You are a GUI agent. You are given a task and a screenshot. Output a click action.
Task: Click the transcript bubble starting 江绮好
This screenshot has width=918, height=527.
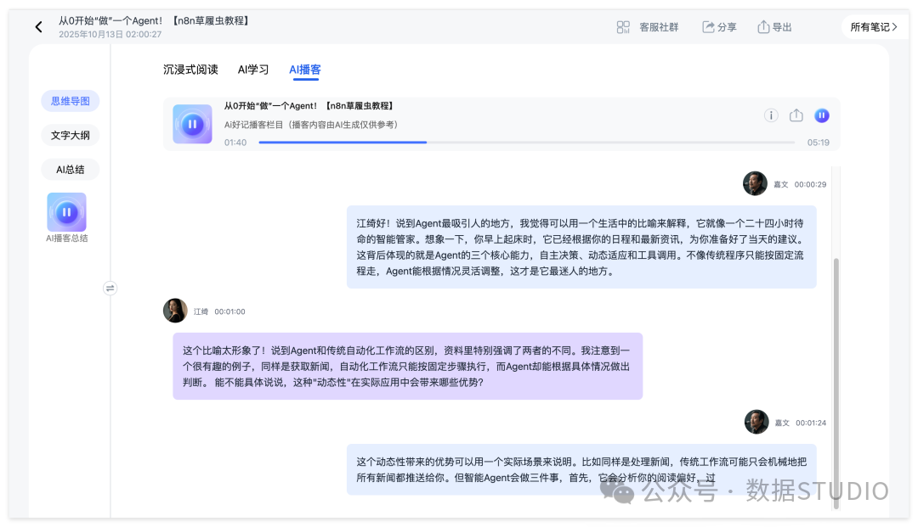581,247
